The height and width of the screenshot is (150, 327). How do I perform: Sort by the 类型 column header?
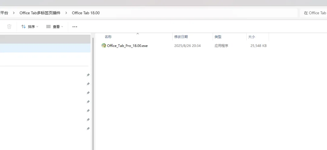coord(218,37)
